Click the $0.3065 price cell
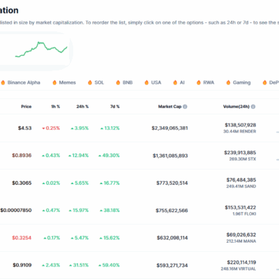This screenshot has width=279, height=279. click(22, 183)
